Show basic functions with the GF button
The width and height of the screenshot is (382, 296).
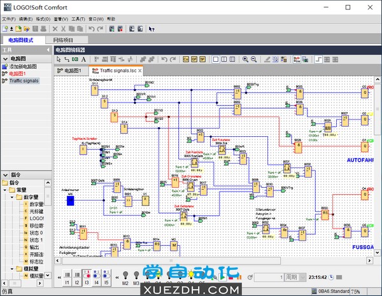pyautogui.click(x=194, y=59)
